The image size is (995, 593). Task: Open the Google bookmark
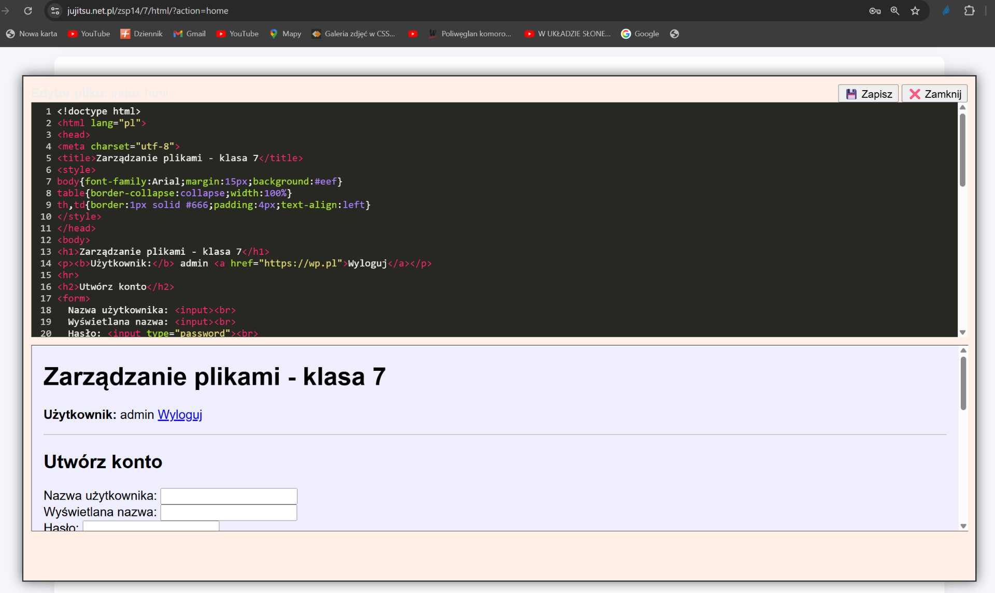coord(640,34)
